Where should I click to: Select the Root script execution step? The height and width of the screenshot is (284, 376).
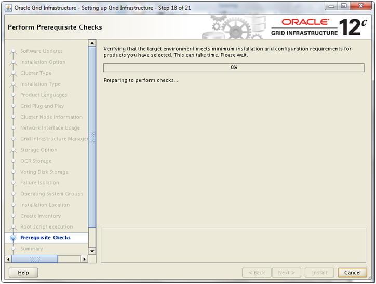[x=47, y=227]
